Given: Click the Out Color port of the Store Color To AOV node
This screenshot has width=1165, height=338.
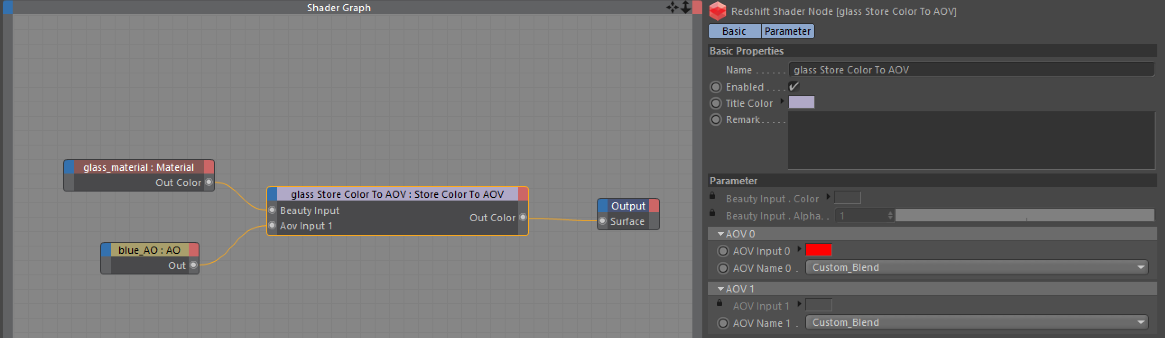Looking at the screenshot, I should (523, 217).
